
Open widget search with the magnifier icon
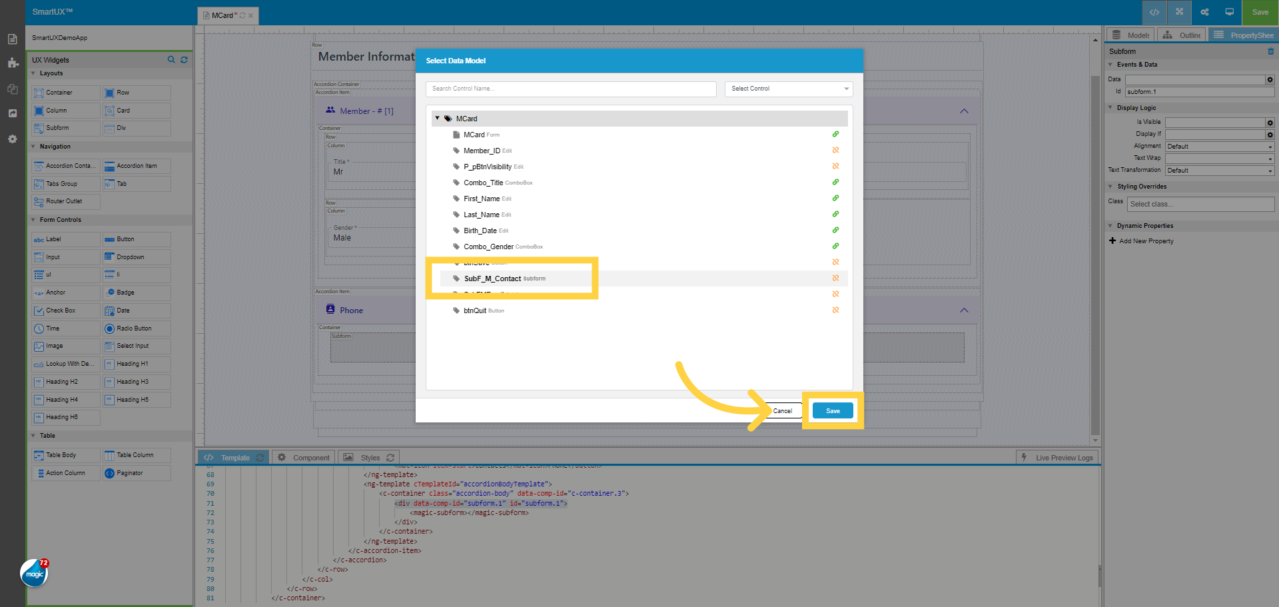[171, 59]
